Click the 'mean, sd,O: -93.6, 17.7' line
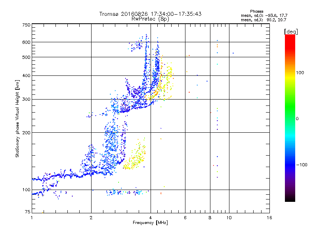This screenshot has width=317, height=237. pos(264,15)
